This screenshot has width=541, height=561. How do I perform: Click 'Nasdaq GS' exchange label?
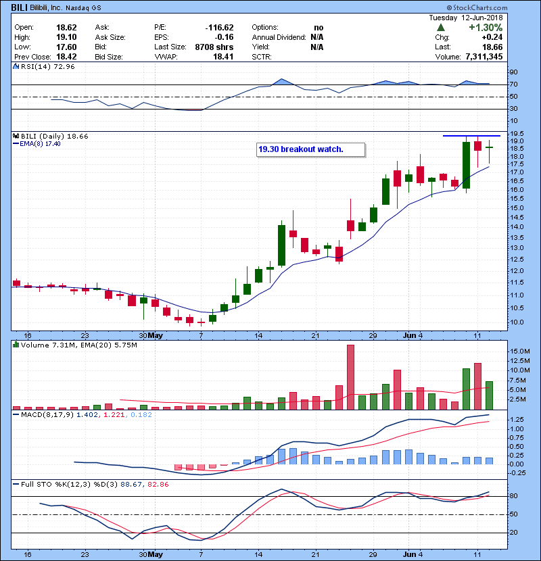(83, 7)
